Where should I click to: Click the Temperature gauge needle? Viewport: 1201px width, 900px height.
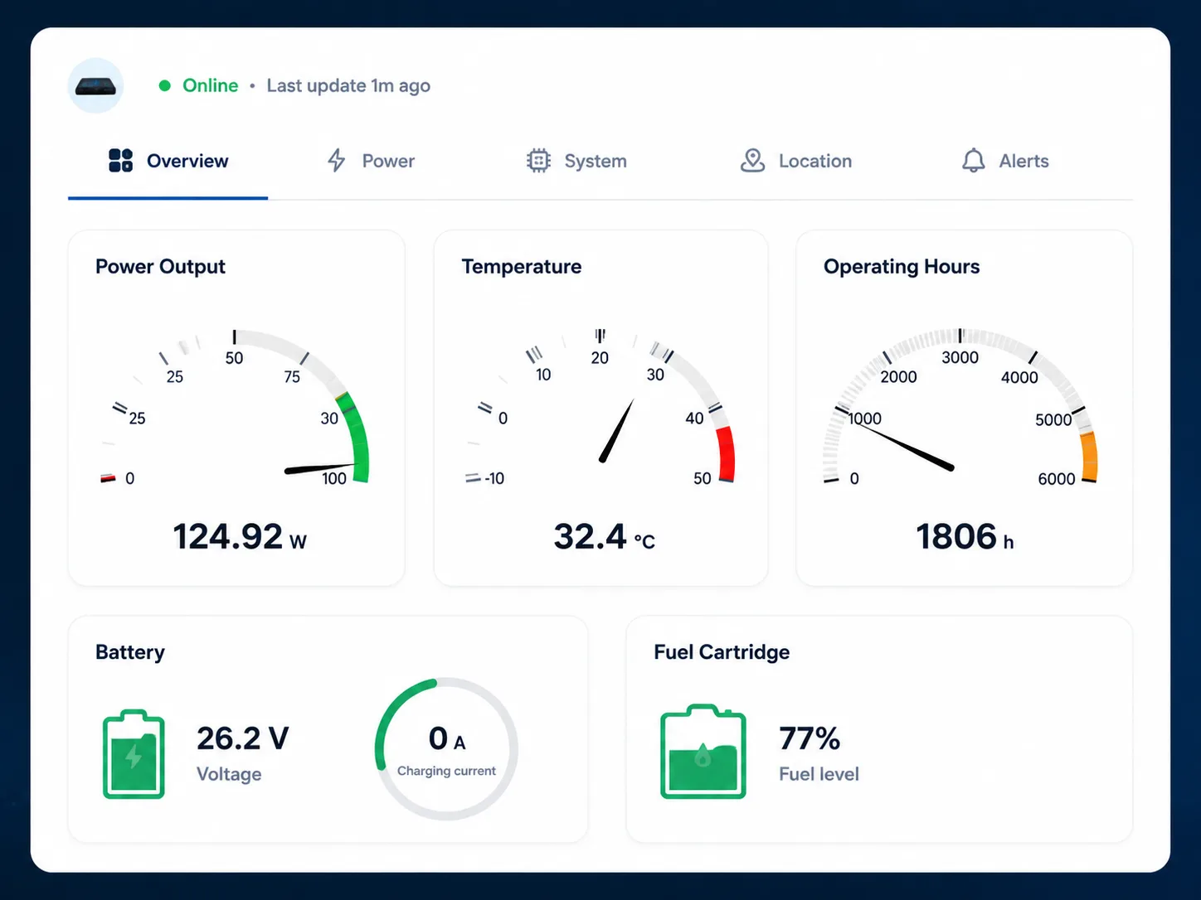(616, 431)
